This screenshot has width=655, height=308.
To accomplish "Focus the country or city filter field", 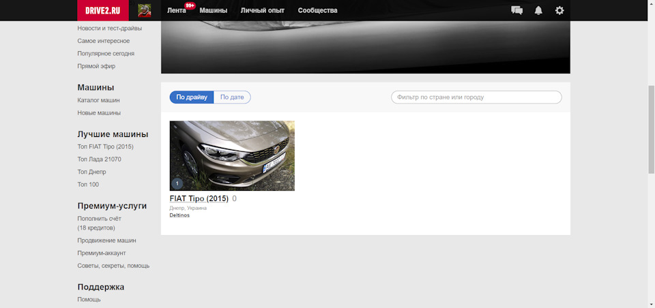I will 476,97.
